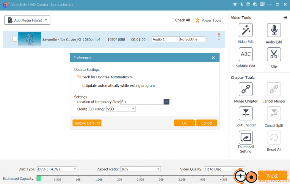Click the Split Chapter icon

pyautogui.click(x=246, y=114)
